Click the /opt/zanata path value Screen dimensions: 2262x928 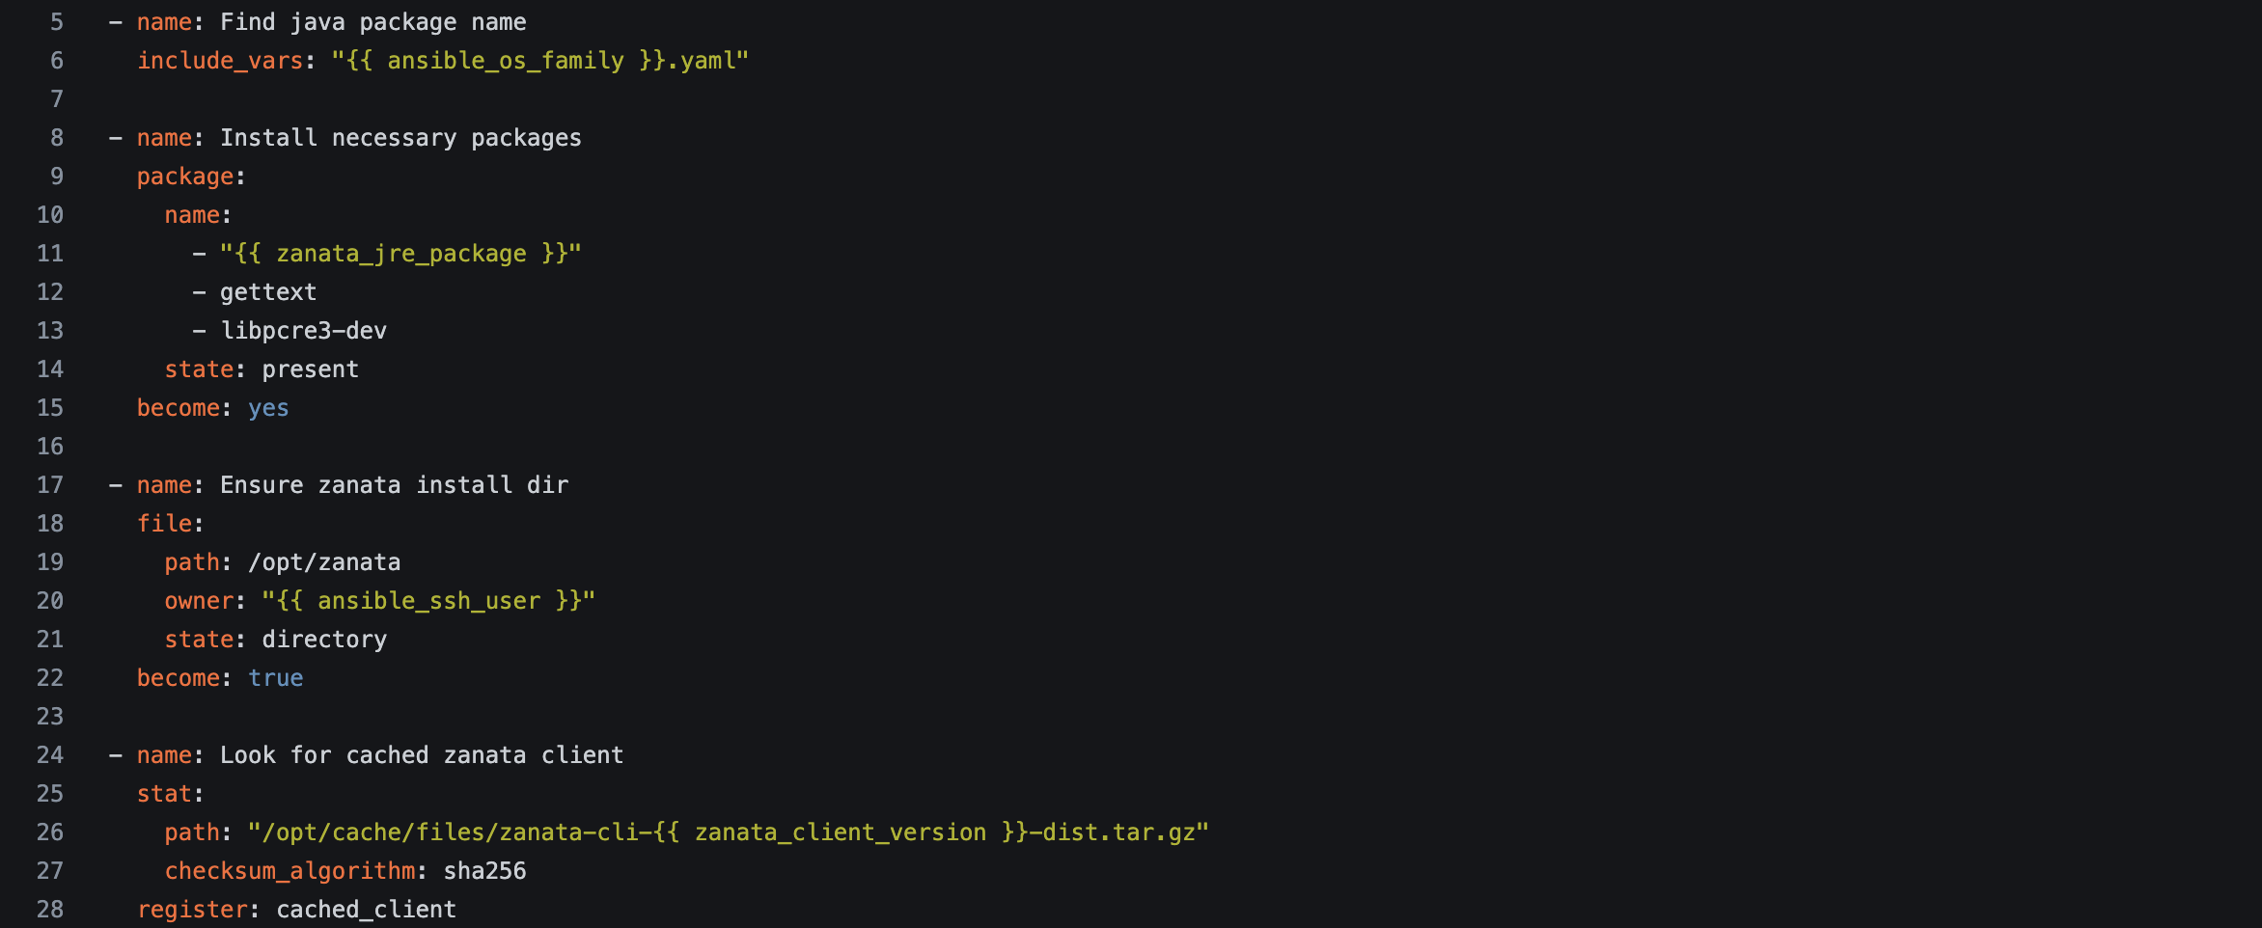pos(324,562)
